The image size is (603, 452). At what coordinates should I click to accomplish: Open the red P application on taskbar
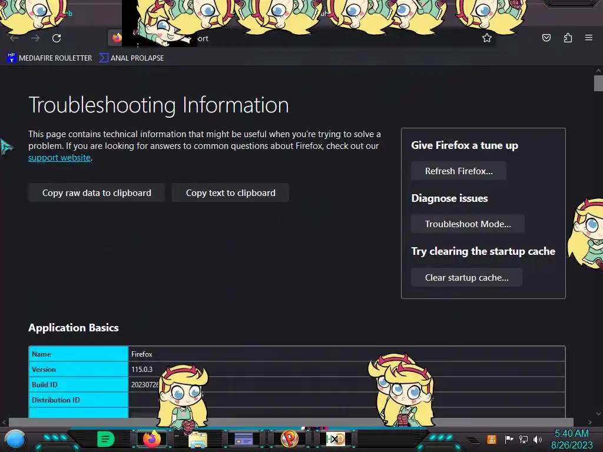tap(289, 438)
